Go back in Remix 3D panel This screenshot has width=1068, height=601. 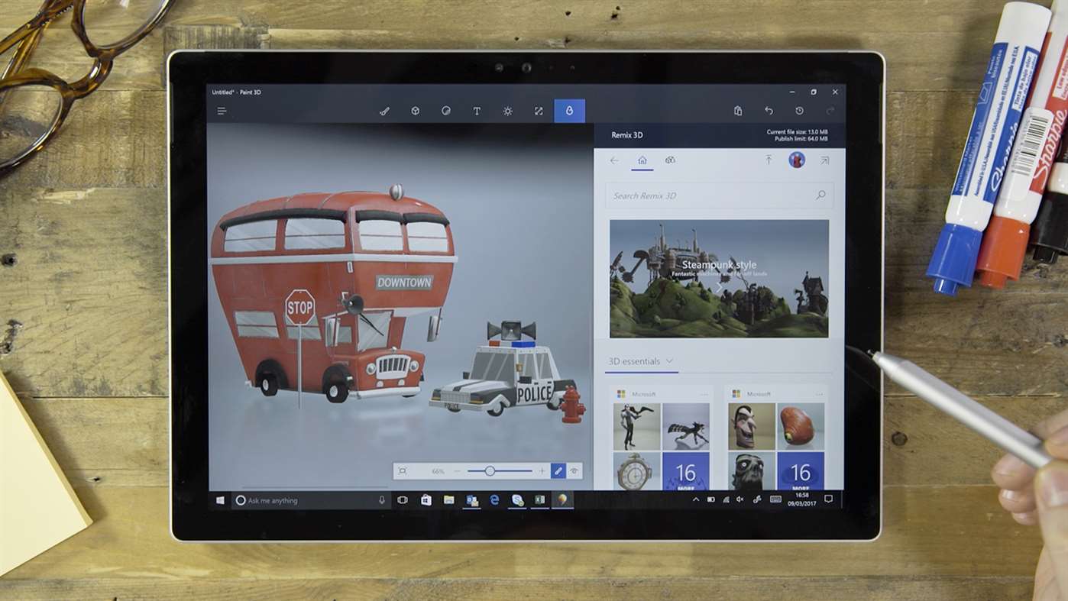614,160
